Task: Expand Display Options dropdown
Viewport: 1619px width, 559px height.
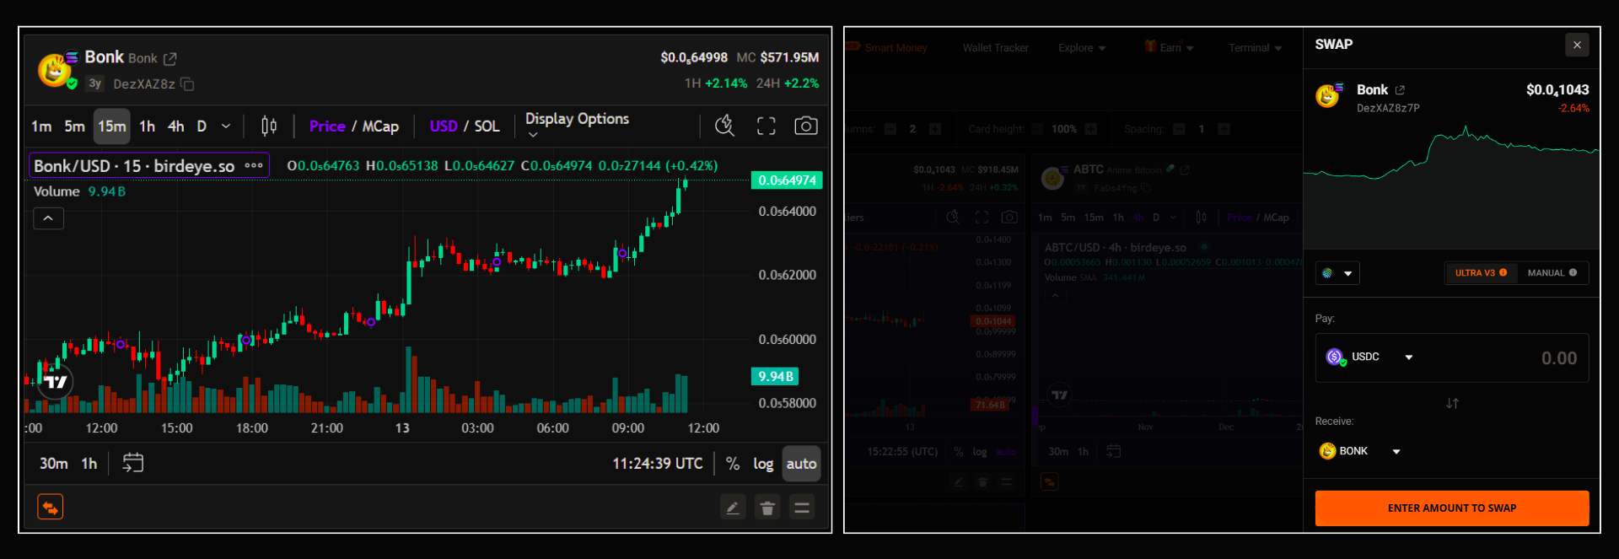Action: [x=577, y=124]
